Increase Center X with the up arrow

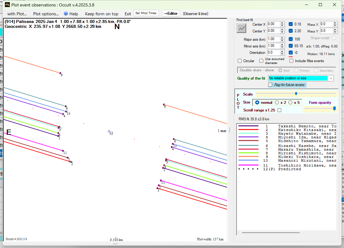coord(282,23)
